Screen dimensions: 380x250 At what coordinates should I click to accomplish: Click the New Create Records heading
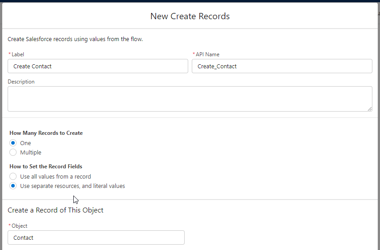pyautogui.click(x=190, y=16)
